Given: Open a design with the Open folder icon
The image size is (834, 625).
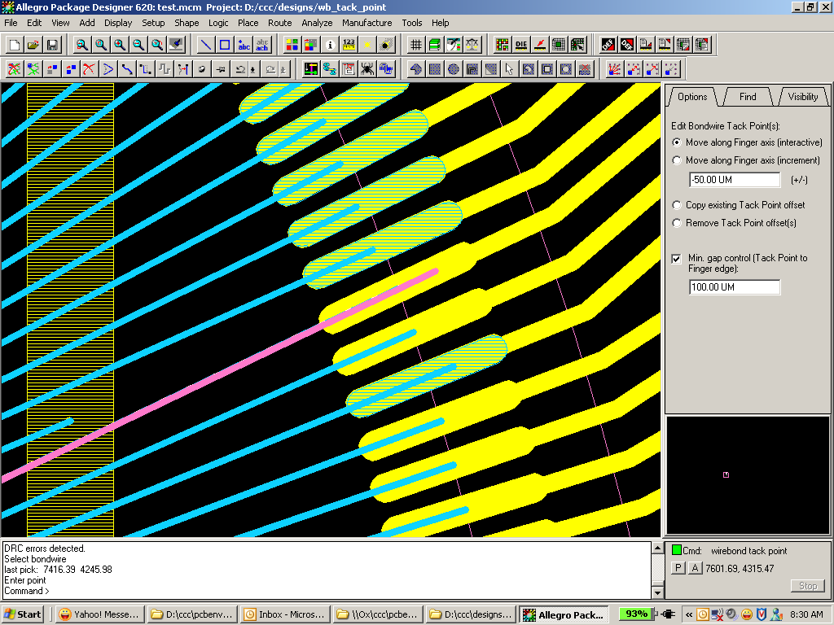Looking at the screenshot, I should (x=33, y=45).
